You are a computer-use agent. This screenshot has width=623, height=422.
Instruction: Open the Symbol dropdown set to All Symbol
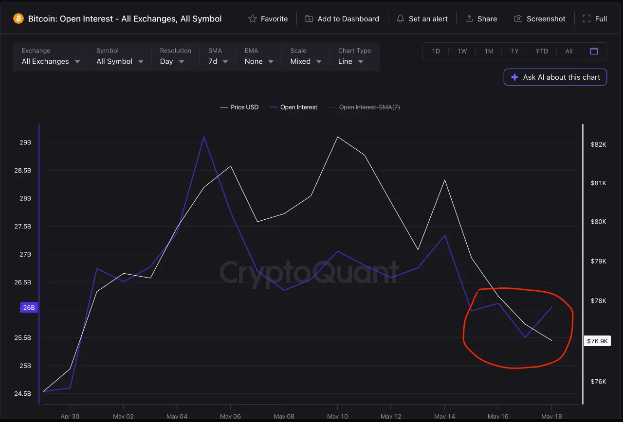coord(120,57)
